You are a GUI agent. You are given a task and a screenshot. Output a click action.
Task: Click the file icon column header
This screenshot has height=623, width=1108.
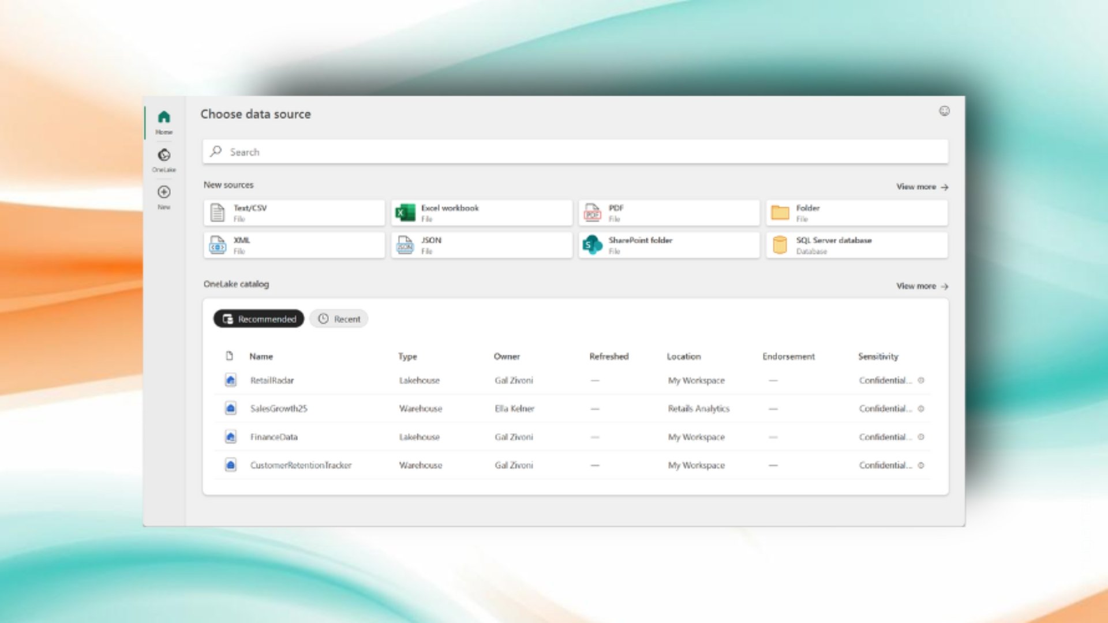pyautogui.click(x=229, y=356)
